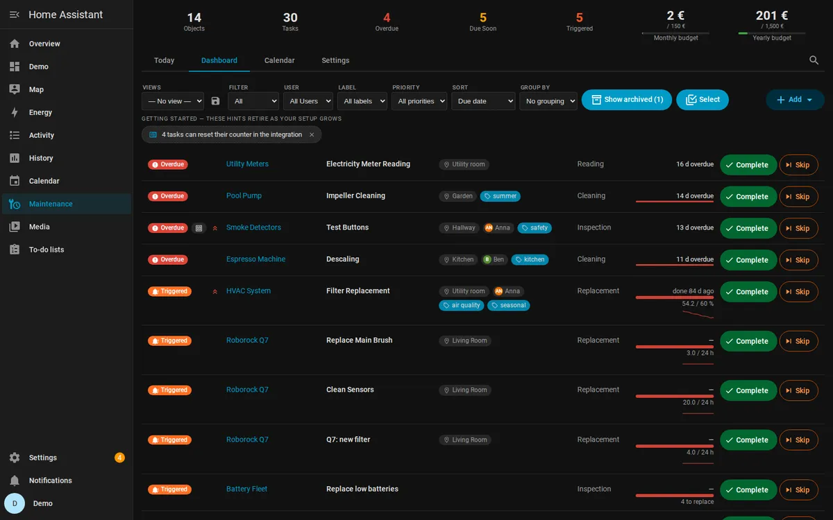The height and width of the screenshot is (520, 833).
Task: Click the Select button in the toolbar
Action: [x=702, y=100]
